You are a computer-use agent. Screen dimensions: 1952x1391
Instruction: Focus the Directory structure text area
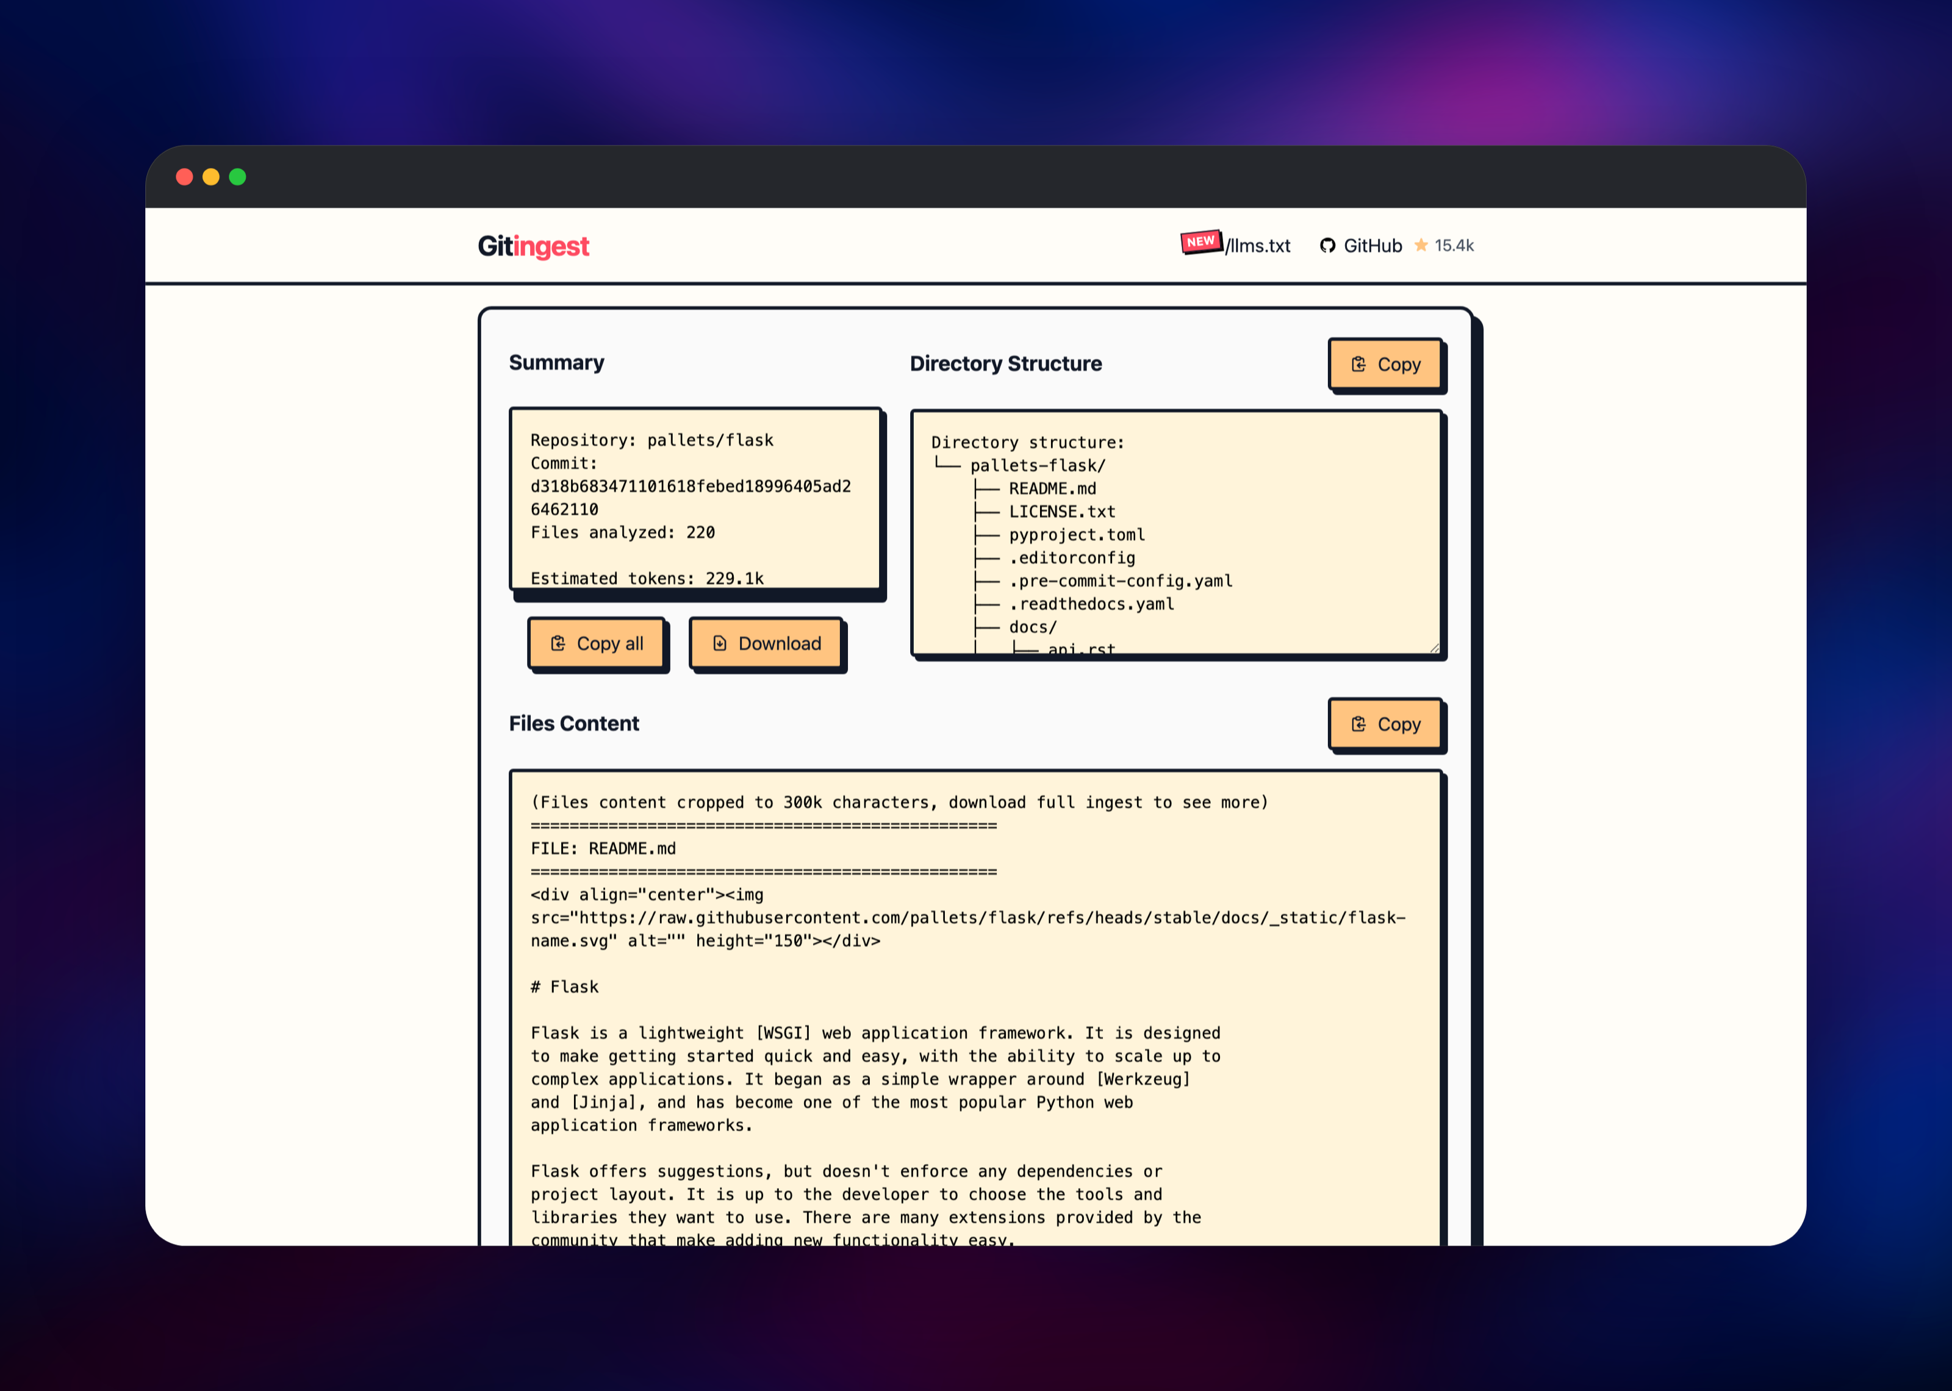1177,533
